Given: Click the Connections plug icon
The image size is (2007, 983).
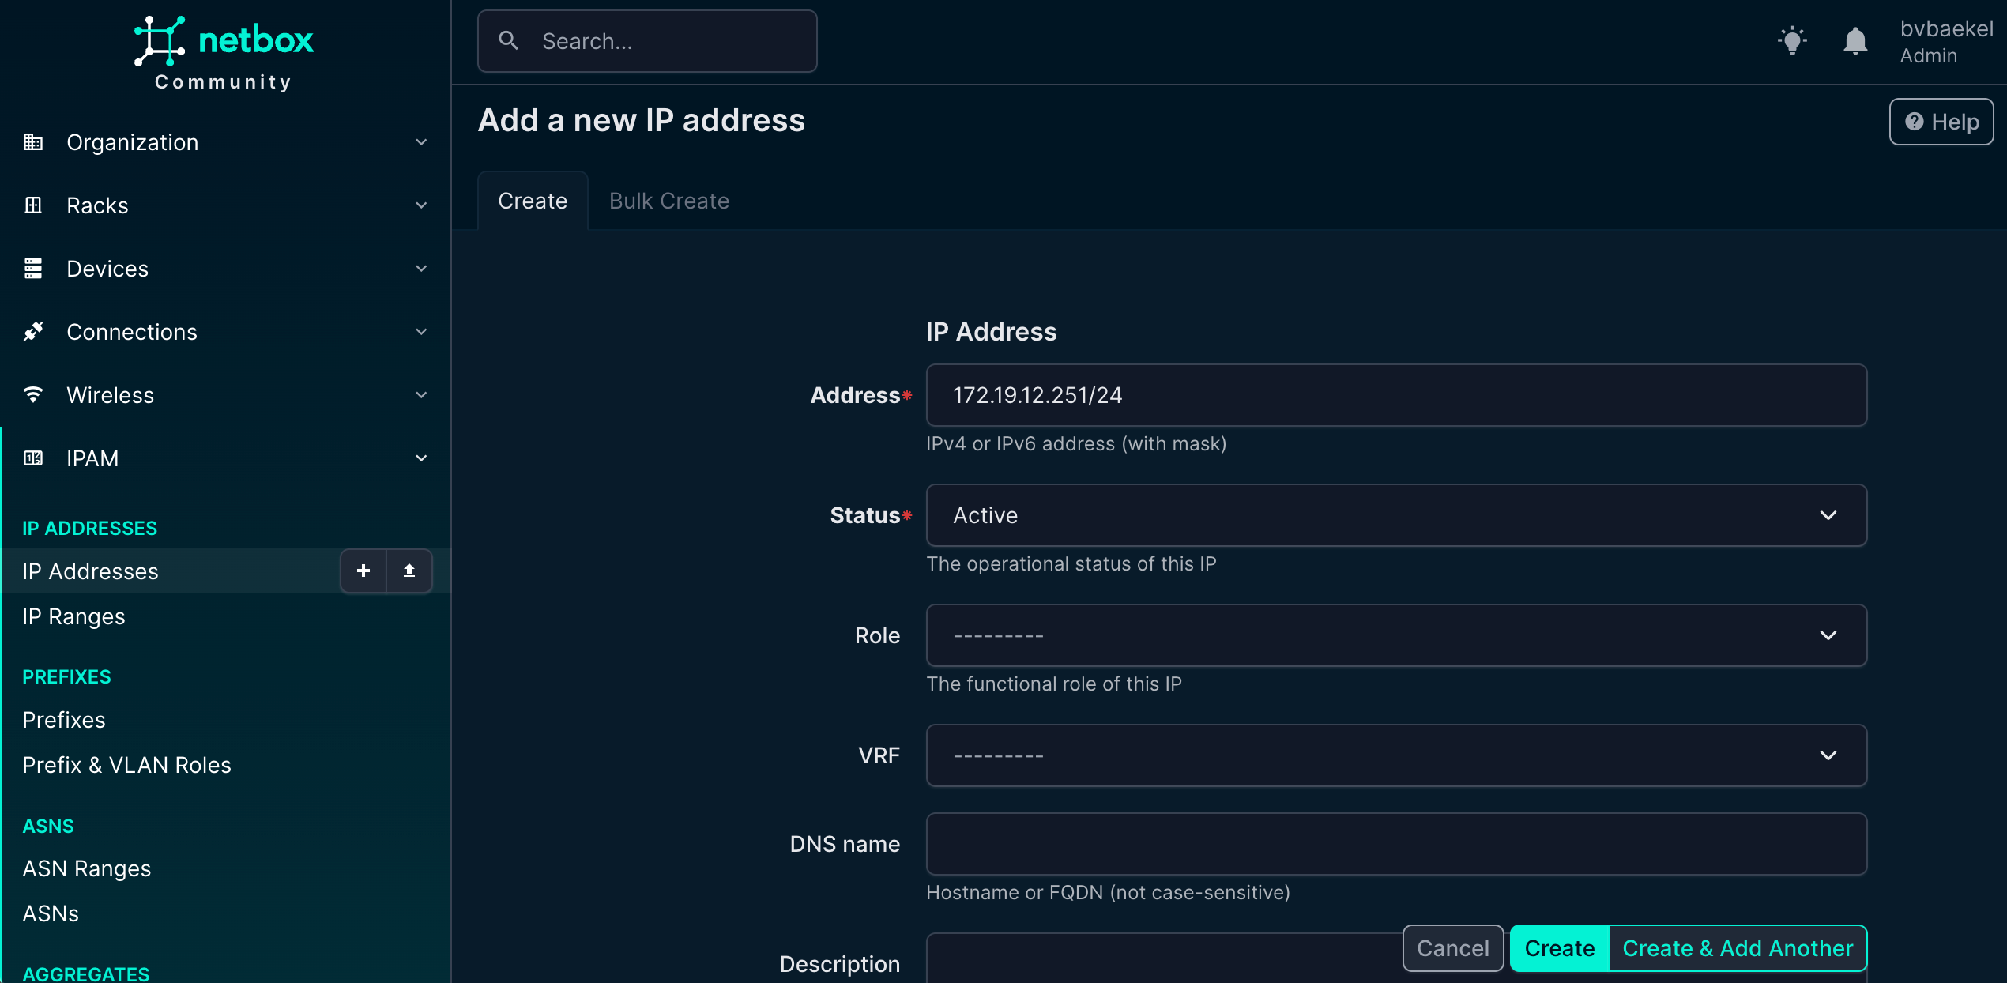Looking at the screenshot, I should (33, 332).
